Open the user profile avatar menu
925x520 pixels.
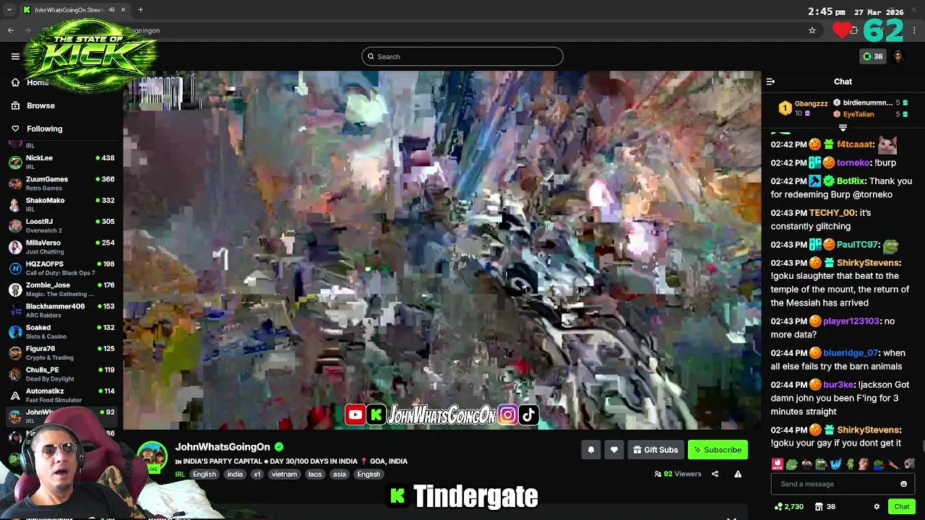click(898, 56)
